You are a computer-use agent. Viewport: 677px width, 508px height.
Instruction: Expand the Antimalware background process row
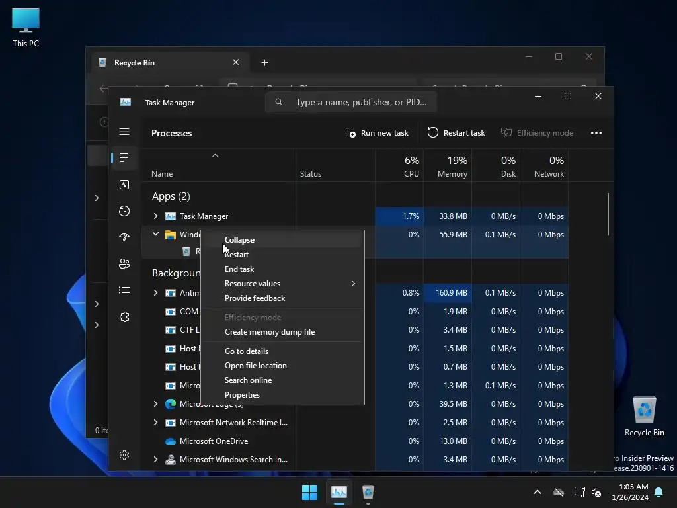pos(155,293)
